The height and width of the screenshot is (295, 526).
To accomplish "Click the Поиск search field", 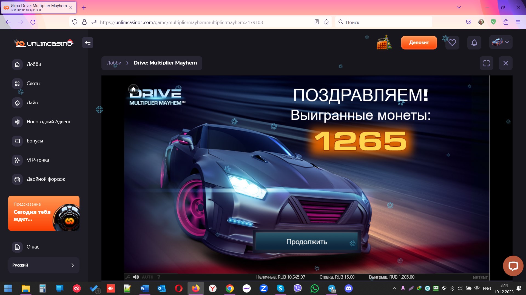I will (x=384, y=22).
